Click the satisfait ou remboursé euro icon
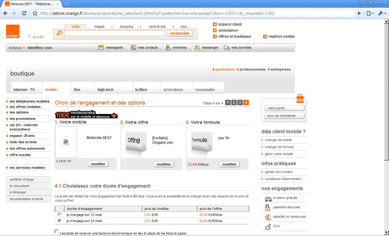Image resolution: width=389 pixels, height=236 pixels. (268, 217)
